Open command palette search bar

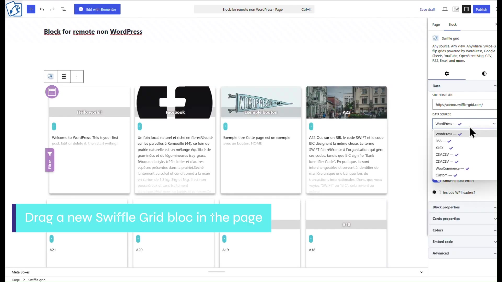tap(254, 9)
